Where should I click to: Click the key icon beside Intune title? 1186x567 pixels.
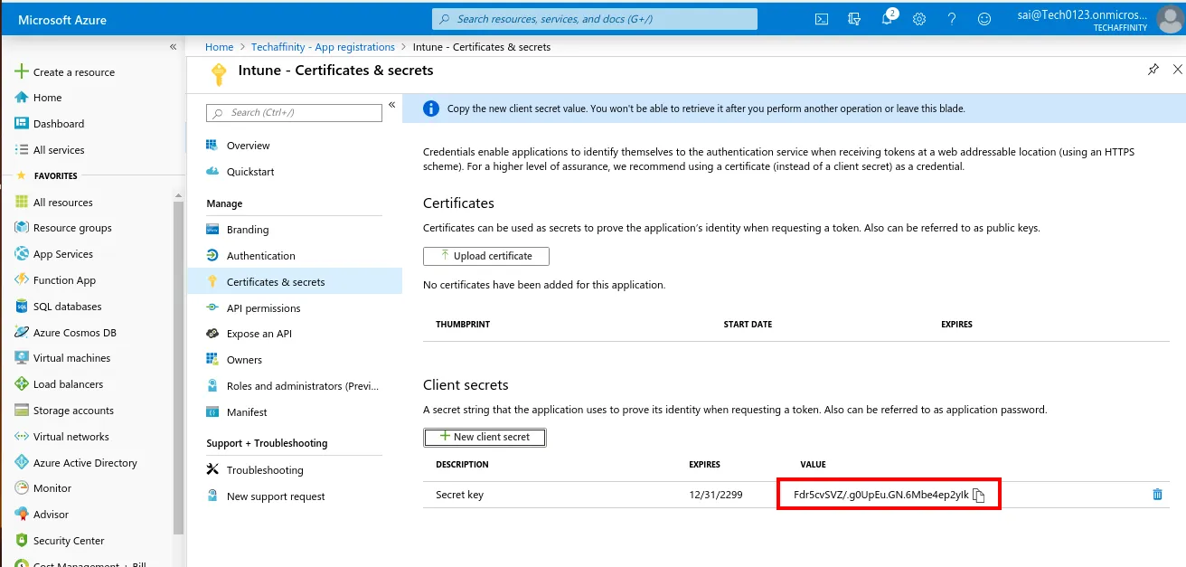(217, 73)
